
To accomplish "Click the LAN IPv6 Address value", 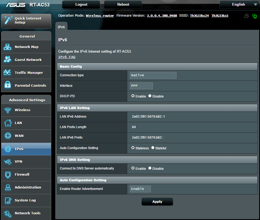I will (148, 117).
